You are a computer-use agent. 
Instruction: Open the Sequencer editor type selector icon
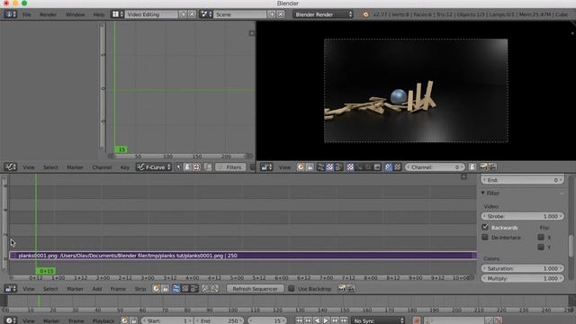10,289
